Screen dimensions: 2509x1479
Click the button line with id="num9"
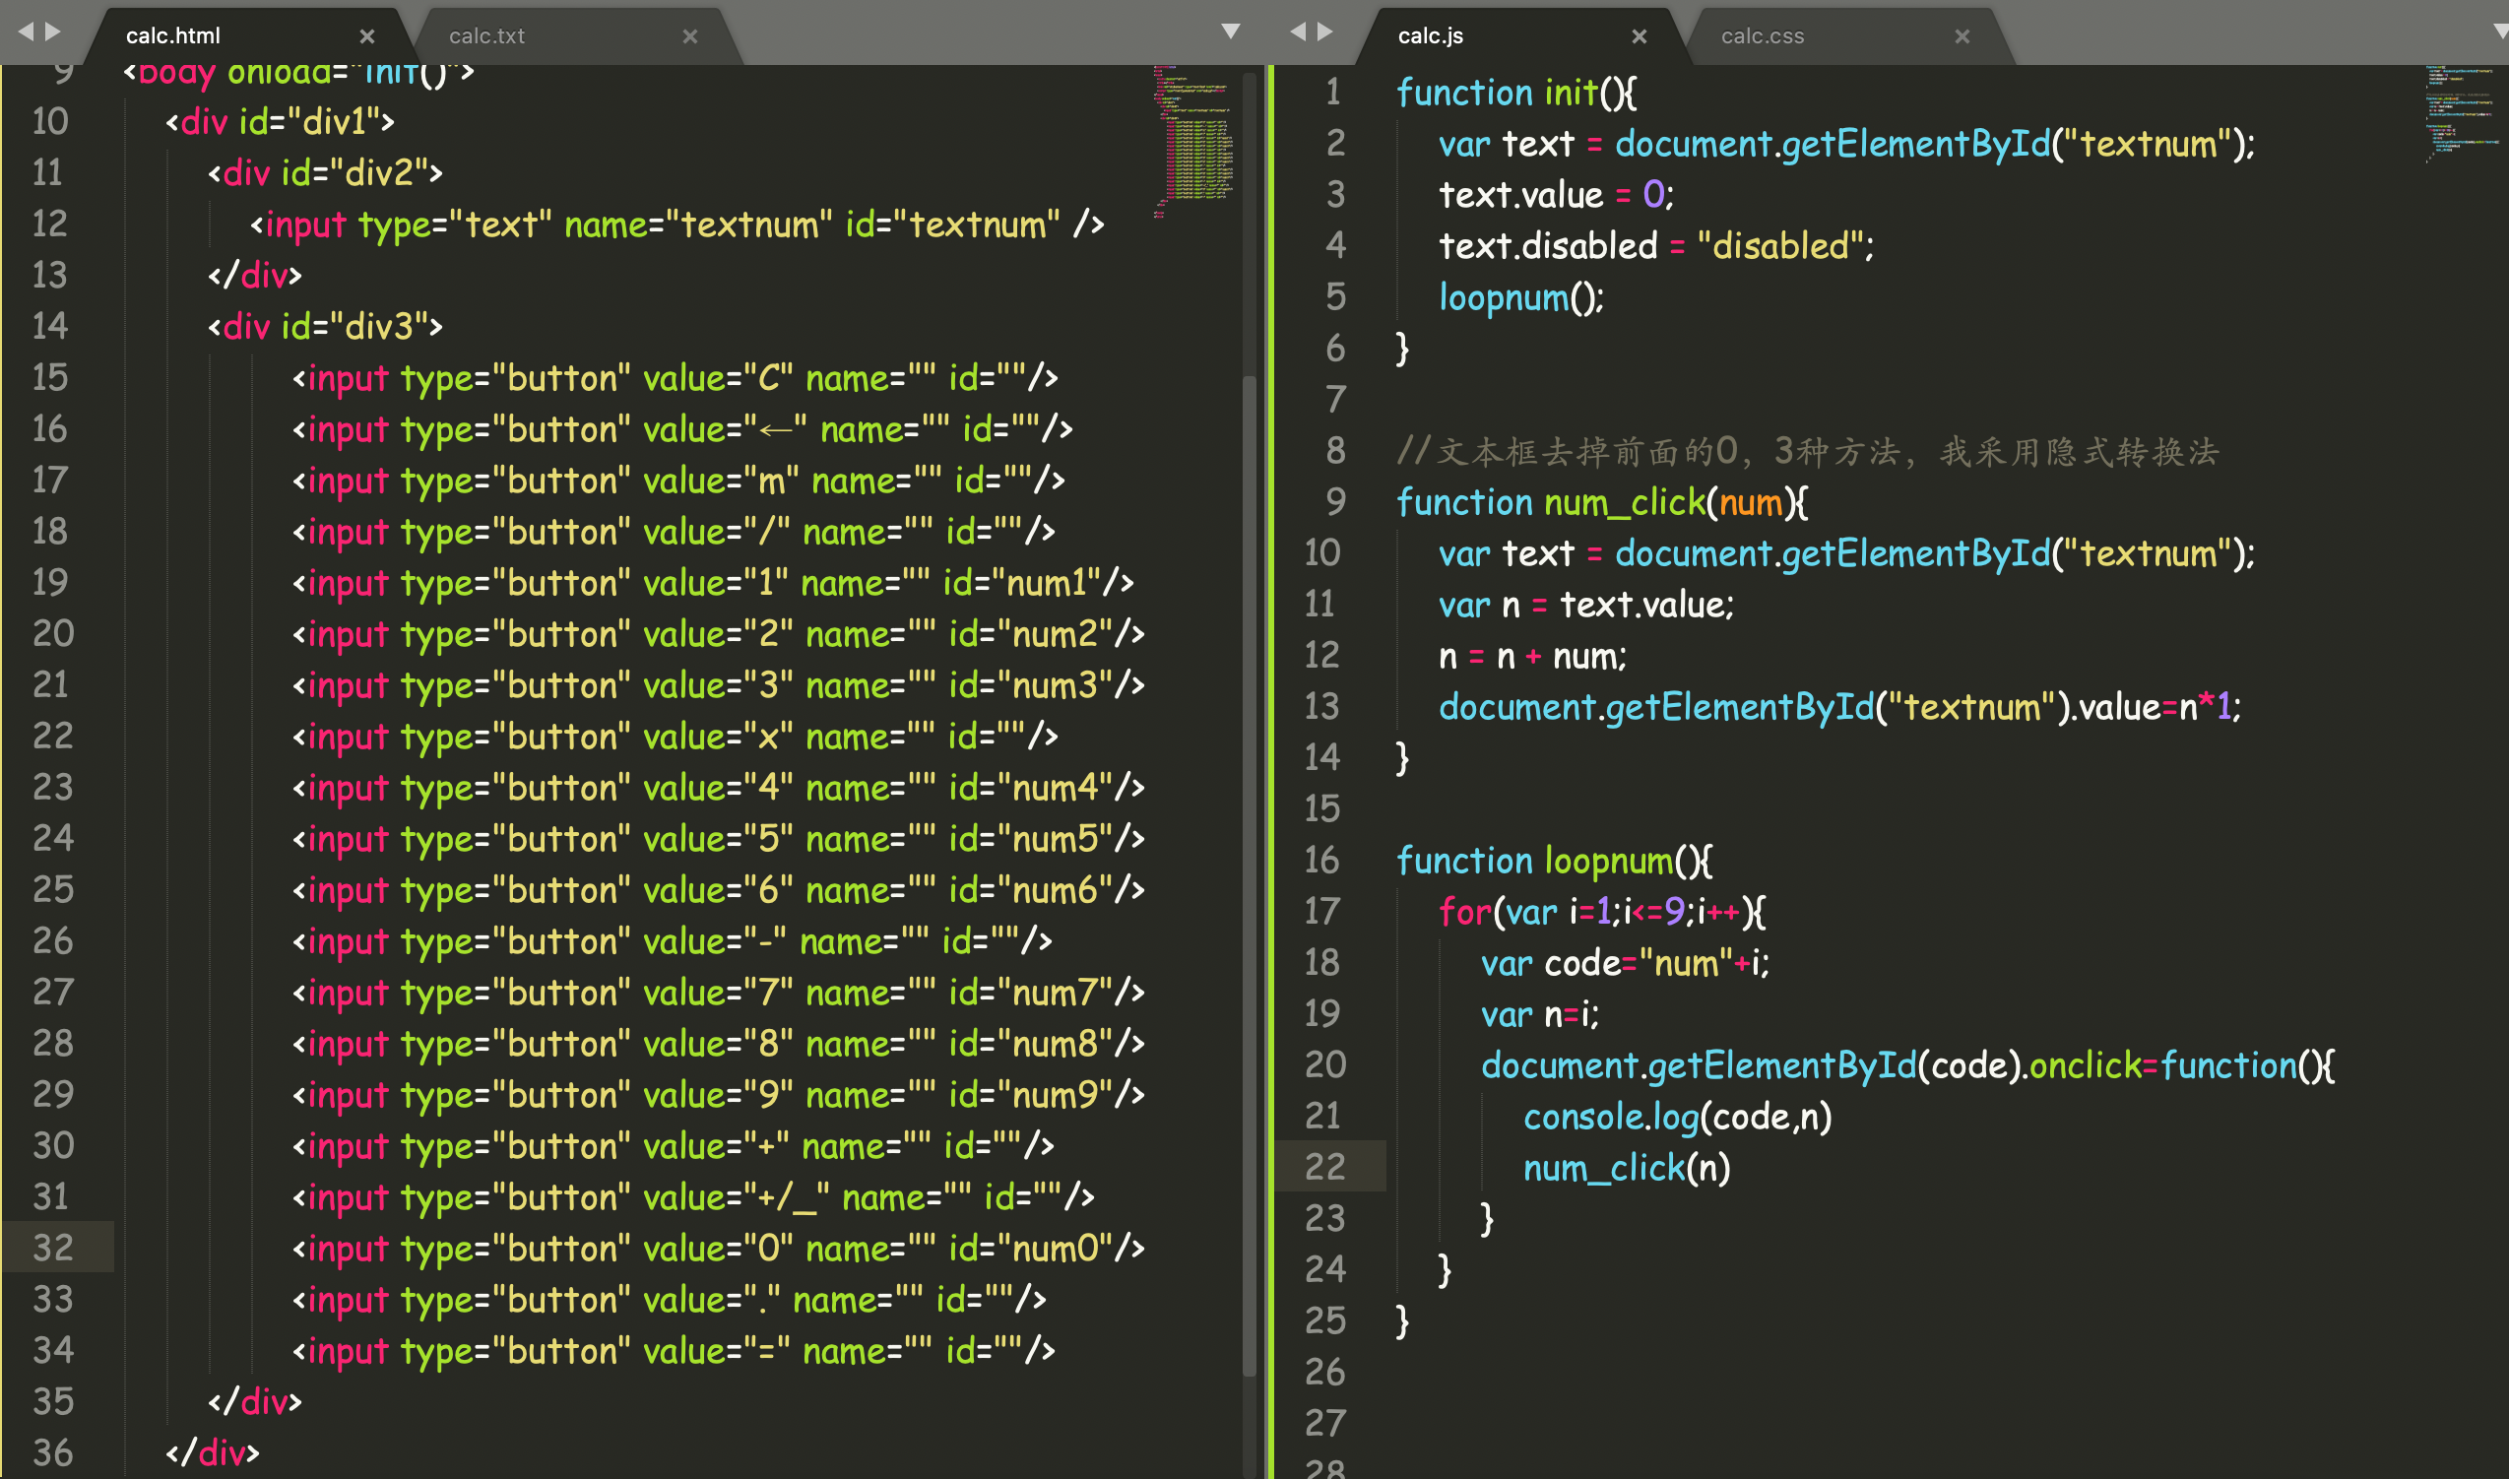tap(718, 1095)
